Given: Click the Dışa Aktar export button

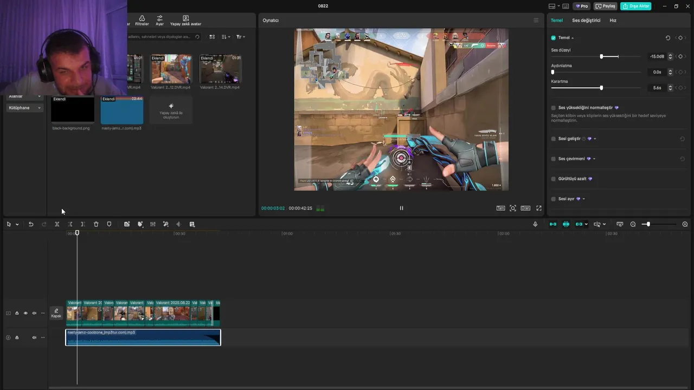Looking at the screenshot, I should pyautogui.click(x=635, y=6).
